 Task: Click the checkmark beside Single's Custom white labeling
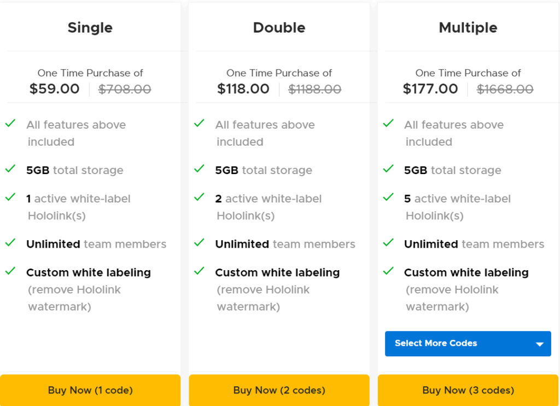(10, 272)
